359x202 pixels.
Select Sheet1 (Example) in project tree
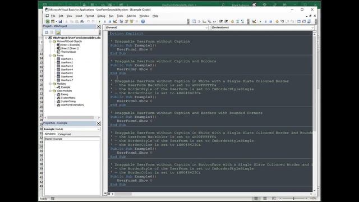pyautogui.click(x=71, y=45)
